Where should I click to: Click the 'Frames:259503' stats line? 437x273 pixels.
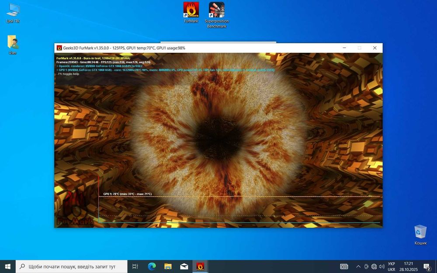pyautogui.click(x=104, y=62)
